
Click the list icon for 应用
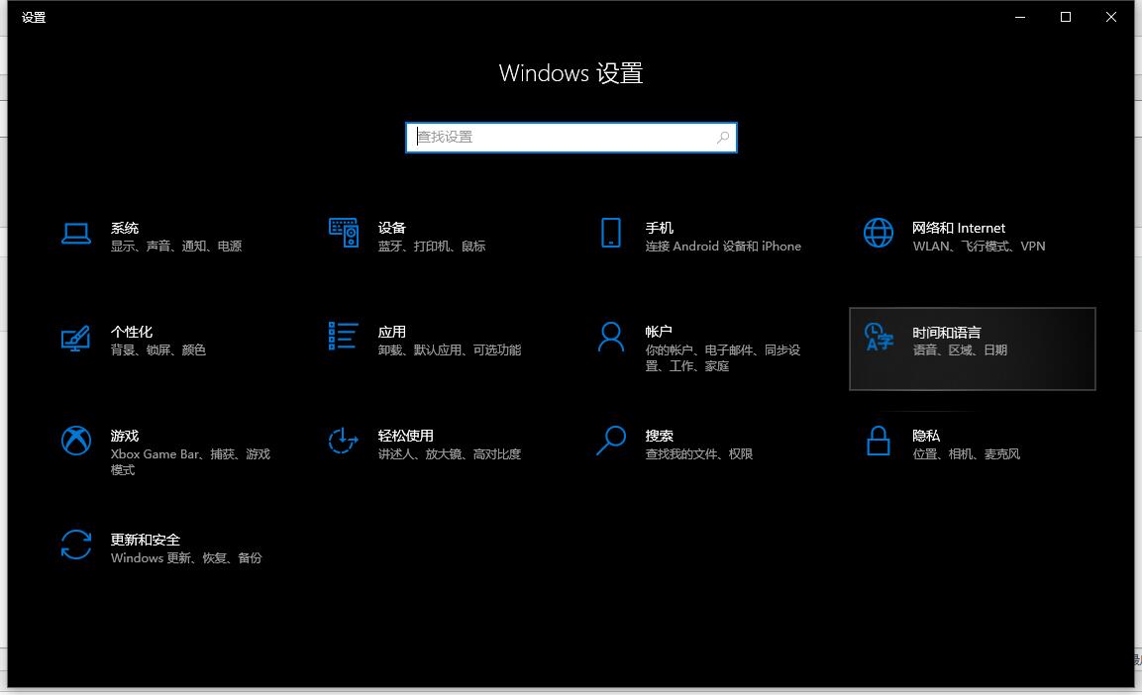click(x=344, y=337)
